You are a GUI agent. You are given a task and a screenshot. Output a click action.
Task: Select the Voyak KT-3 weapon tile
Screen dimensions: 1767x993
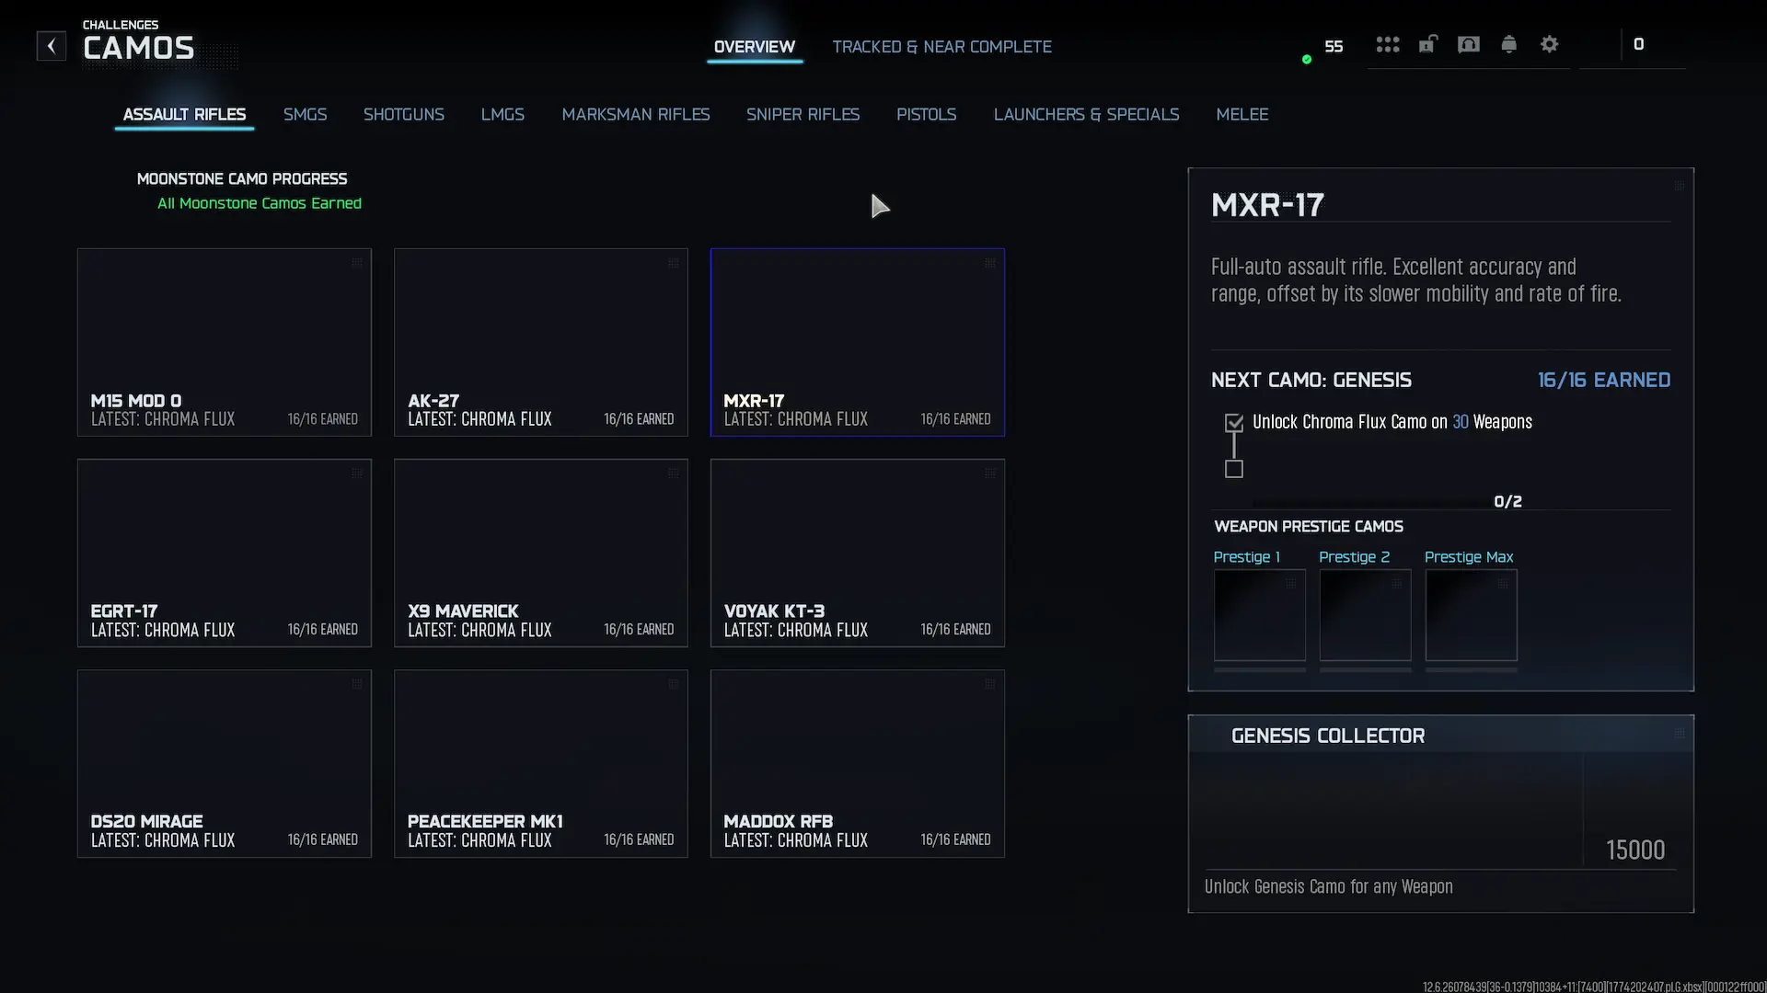[857, 553]
